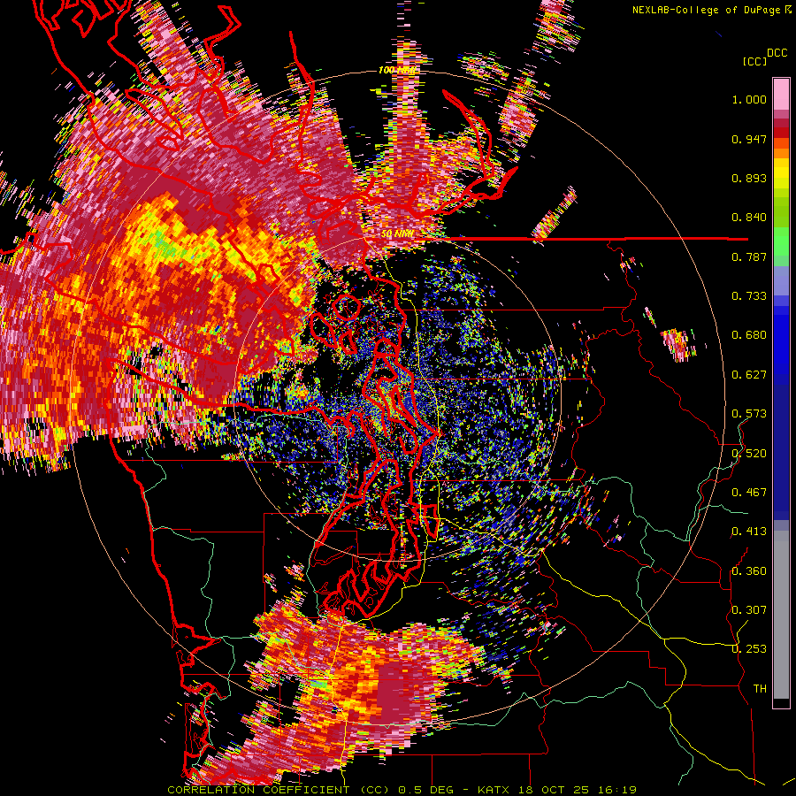Click the KATX station identifier
796x796 pixels.
click(494, 790)
